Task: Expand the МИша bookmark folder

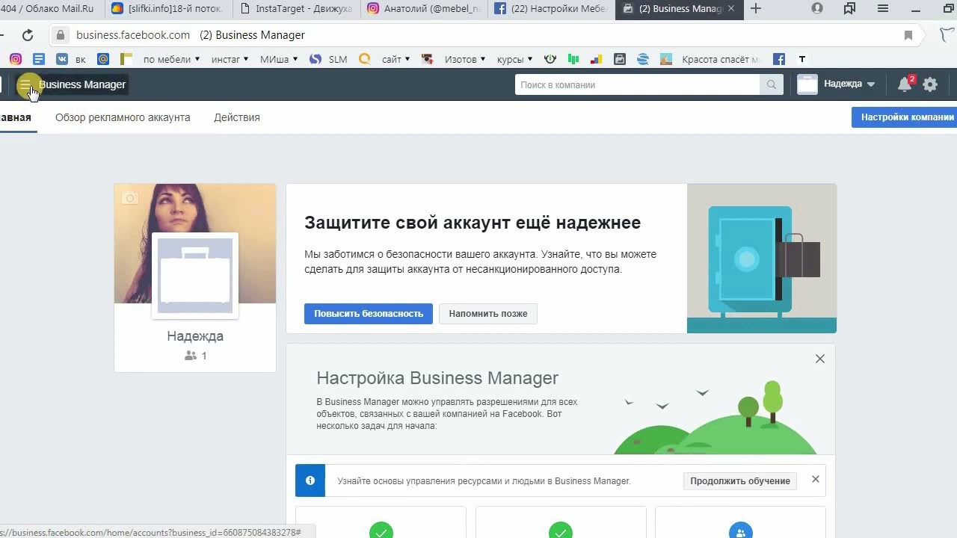Action: pos(279,59)
